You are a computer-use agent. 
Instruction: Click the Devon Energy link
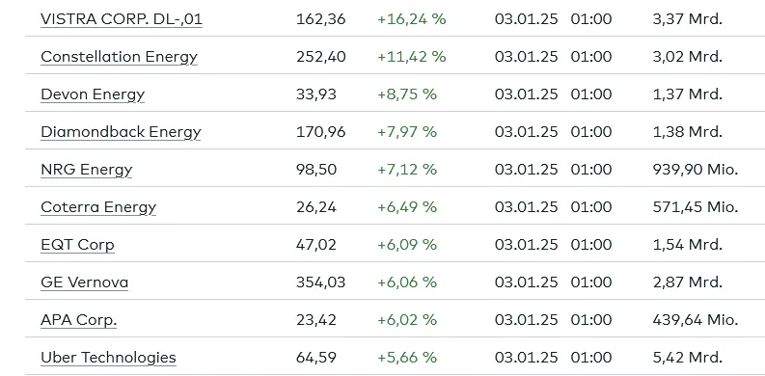tap(93, 94)
